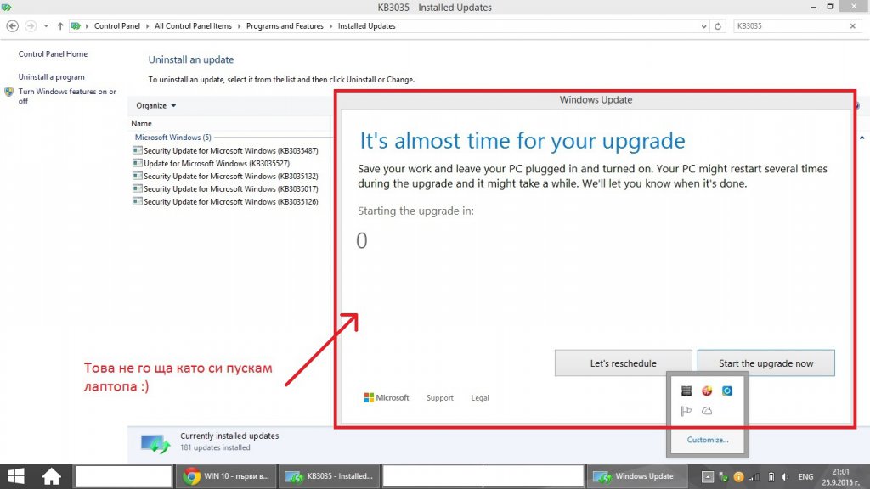
Task: Open the Support link in Windows Update
Action: pos(440,397)
